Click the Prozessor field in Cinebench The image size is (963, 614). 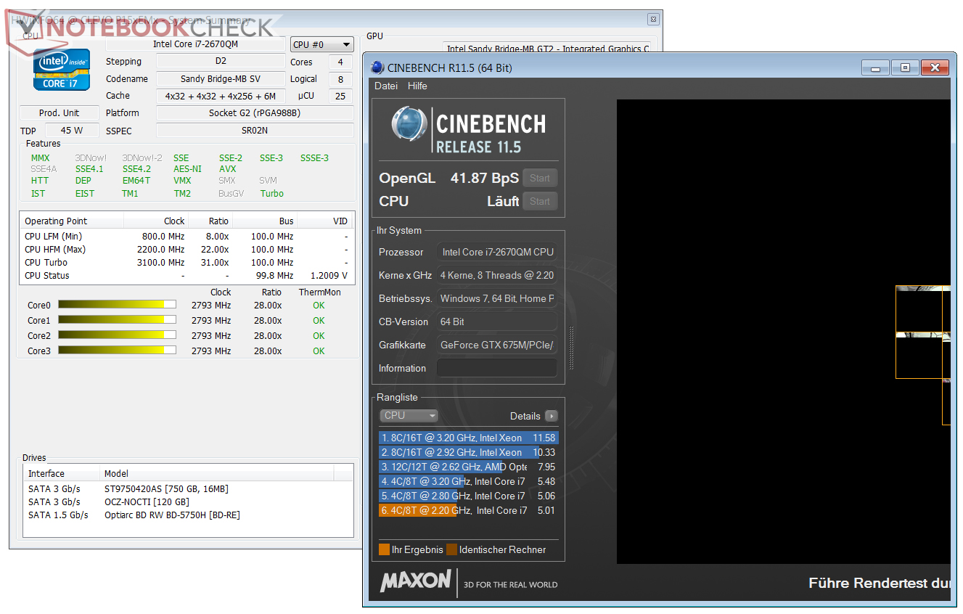tap(496, 252)
